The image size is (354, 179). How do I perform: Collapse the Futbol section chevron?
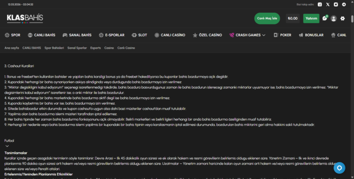(7, 146)
